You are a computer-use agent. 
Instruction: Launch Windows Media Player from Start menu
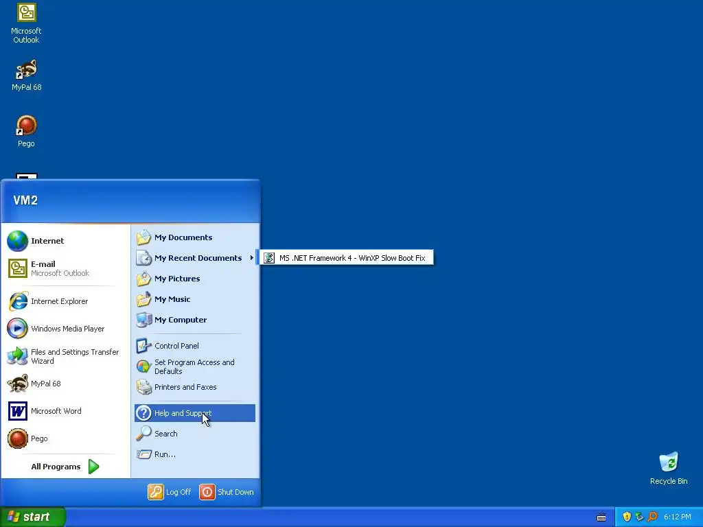click(x=65, y=329)
